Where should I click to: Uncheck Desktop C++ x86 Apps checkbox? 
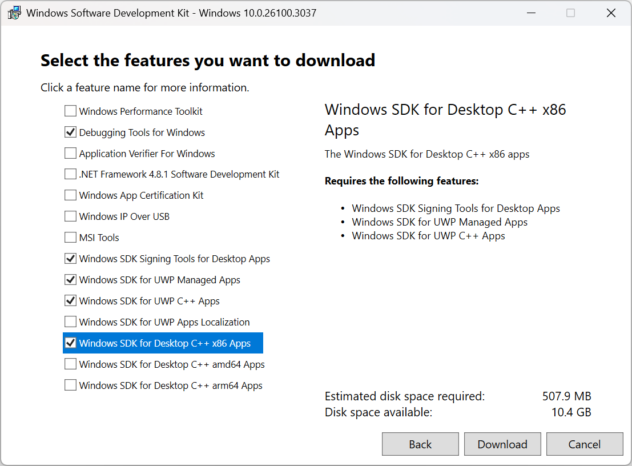click(x=71, y=343)
